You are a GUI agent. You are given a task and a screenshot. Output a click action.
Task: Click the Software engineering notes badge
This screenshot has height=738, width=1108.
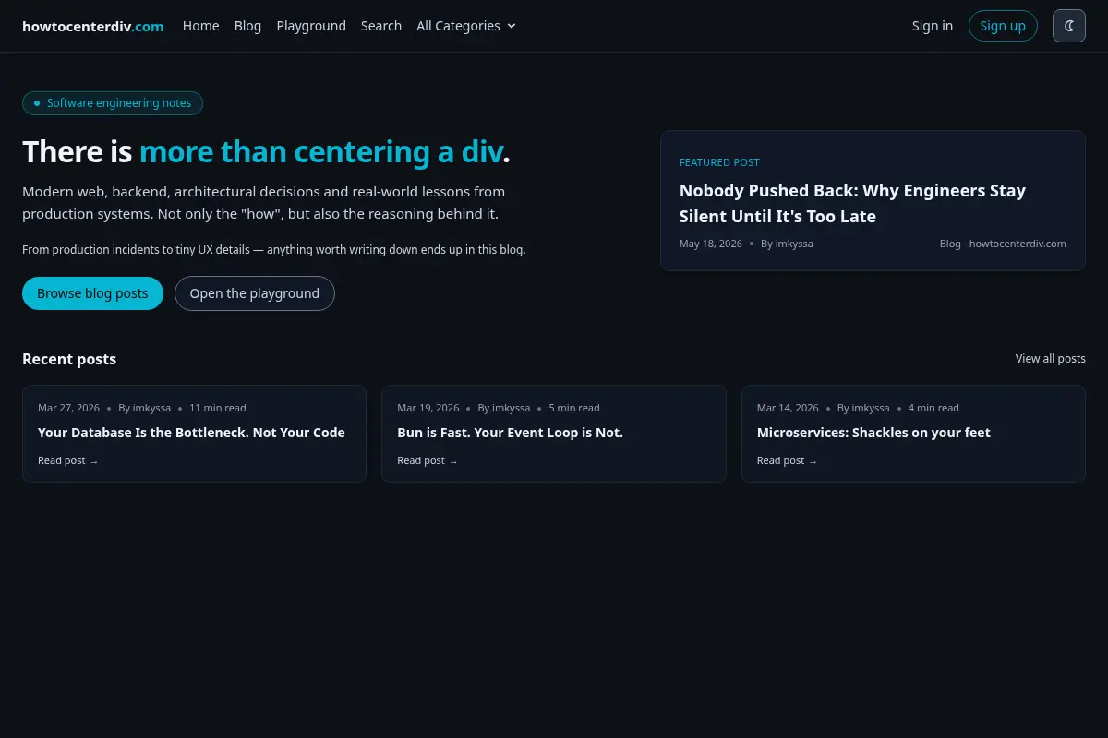click(113, 103)
